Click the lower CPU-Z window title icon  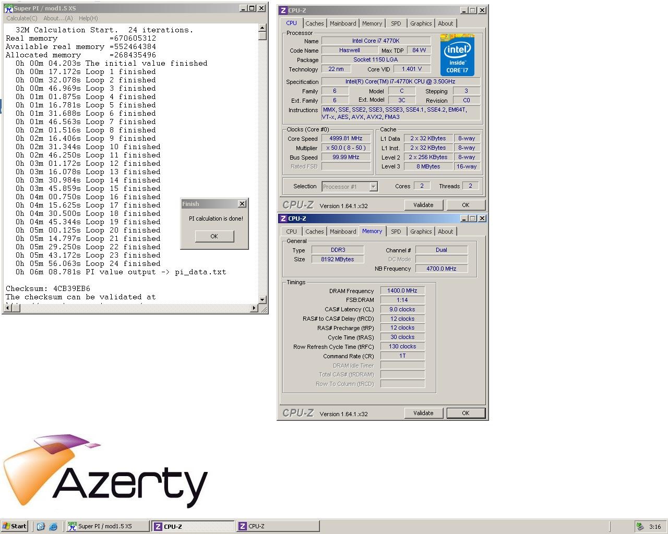tap(283, 219)
